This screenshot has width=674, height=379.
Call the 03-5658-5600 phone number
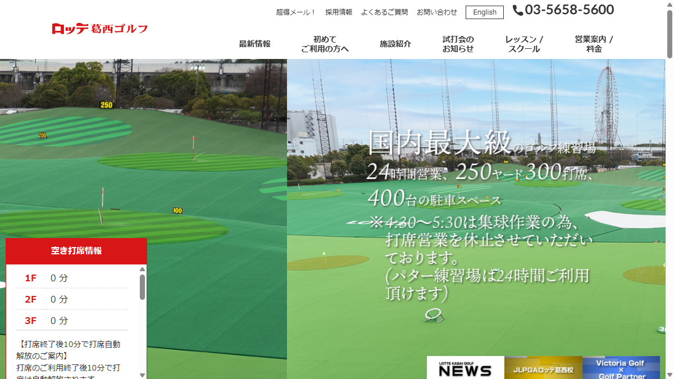tap(570, 10)
